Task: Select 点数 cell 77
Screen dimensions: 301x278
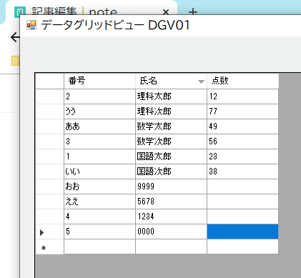Action: tap(242, 111)
